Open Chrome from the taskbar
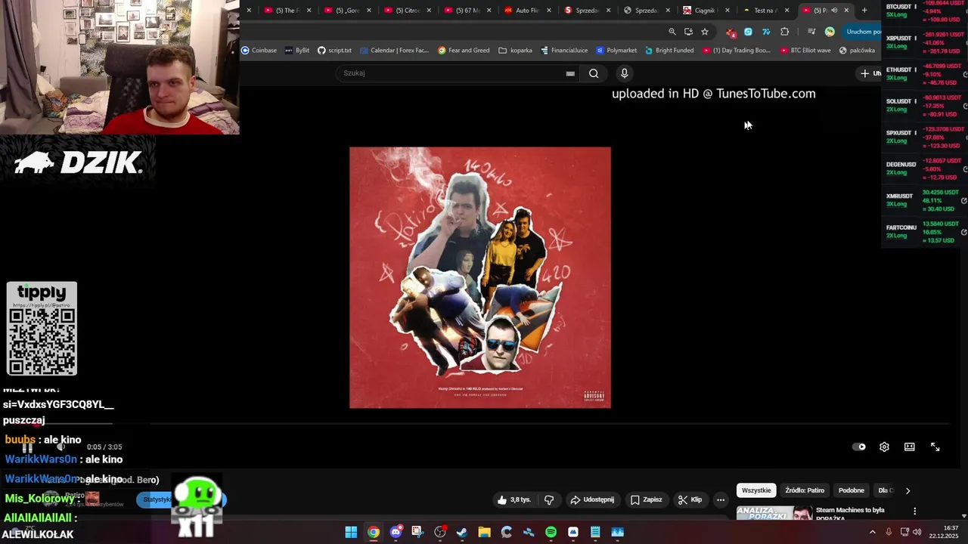This screenshot has height=544, width=968. (x=374, y=532)
